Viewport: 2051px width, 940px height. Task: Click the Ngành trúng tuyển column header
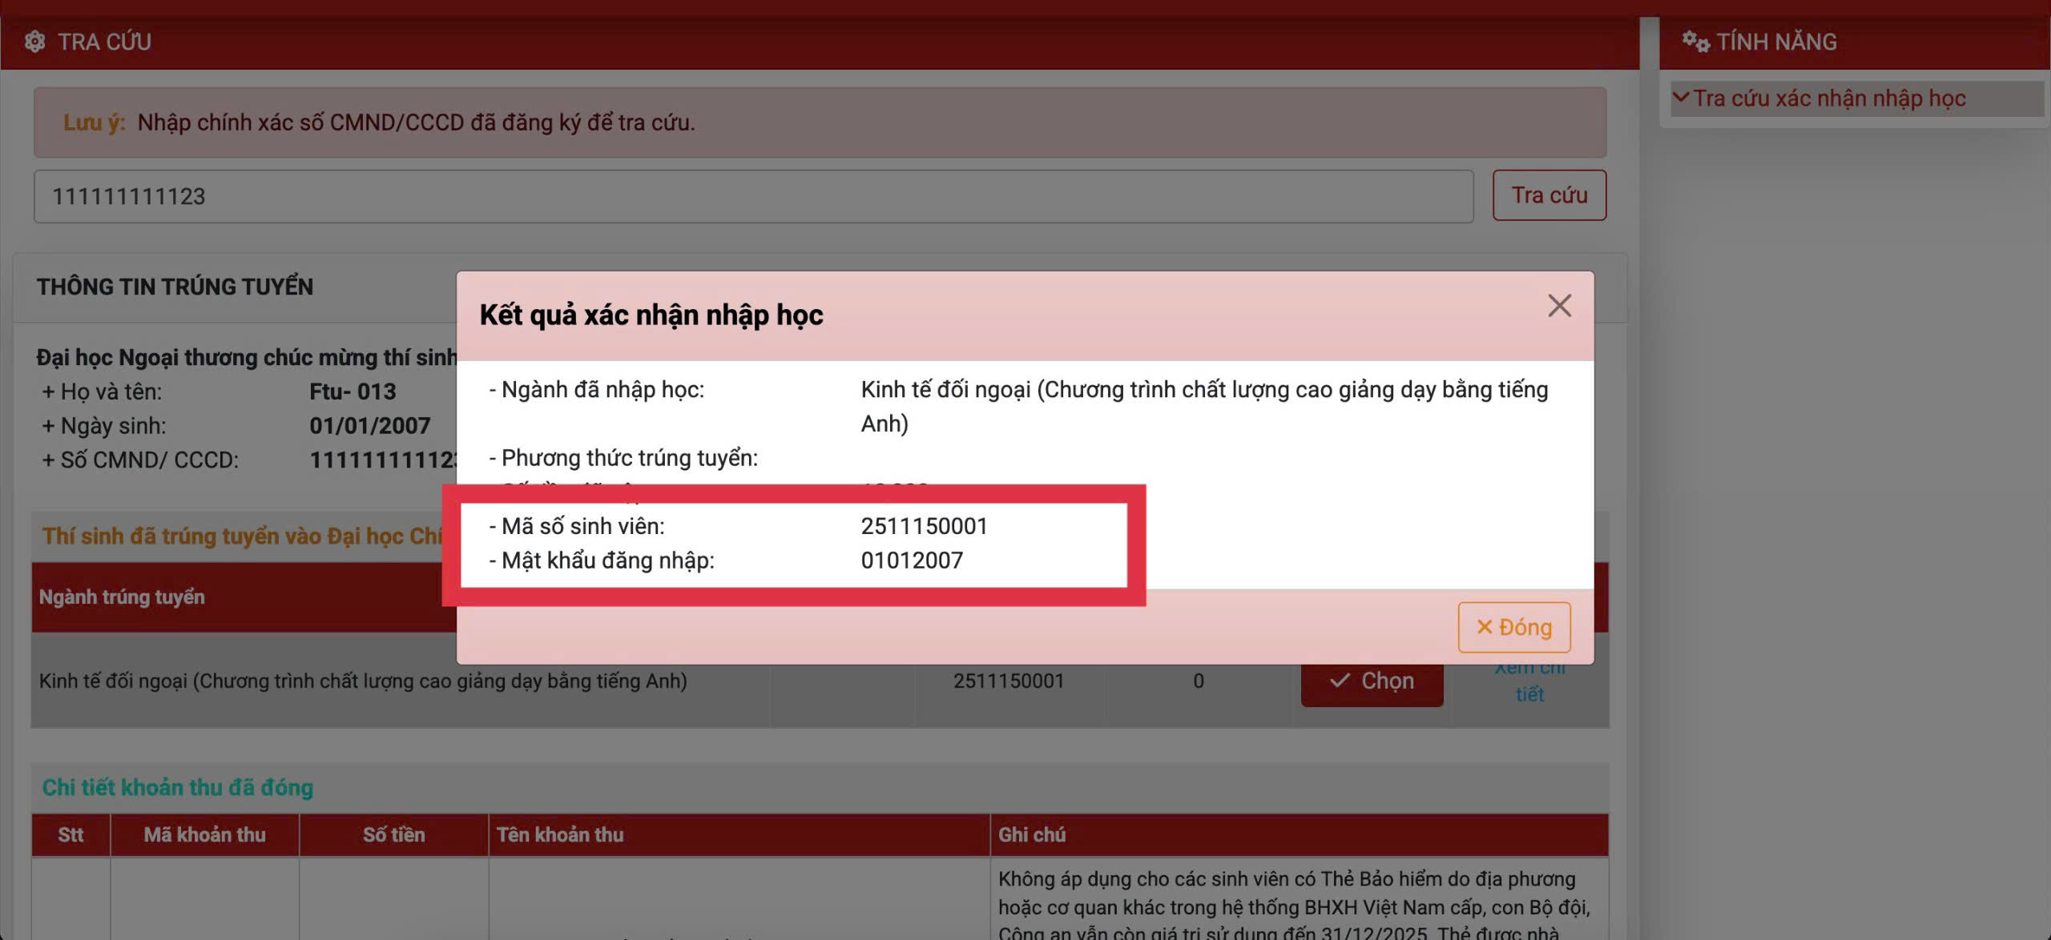point(122,597)
